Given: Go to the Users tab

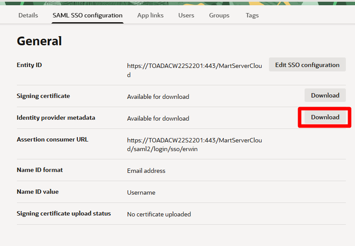Looking at the screenshot, I should (186, 15).
